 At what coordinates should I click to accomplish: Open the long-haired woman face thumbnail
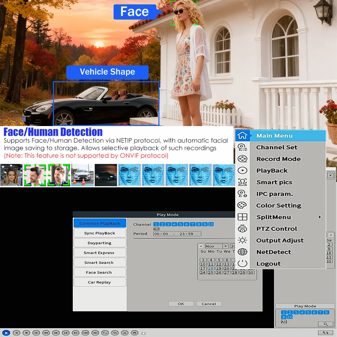[x=11, y=175]
